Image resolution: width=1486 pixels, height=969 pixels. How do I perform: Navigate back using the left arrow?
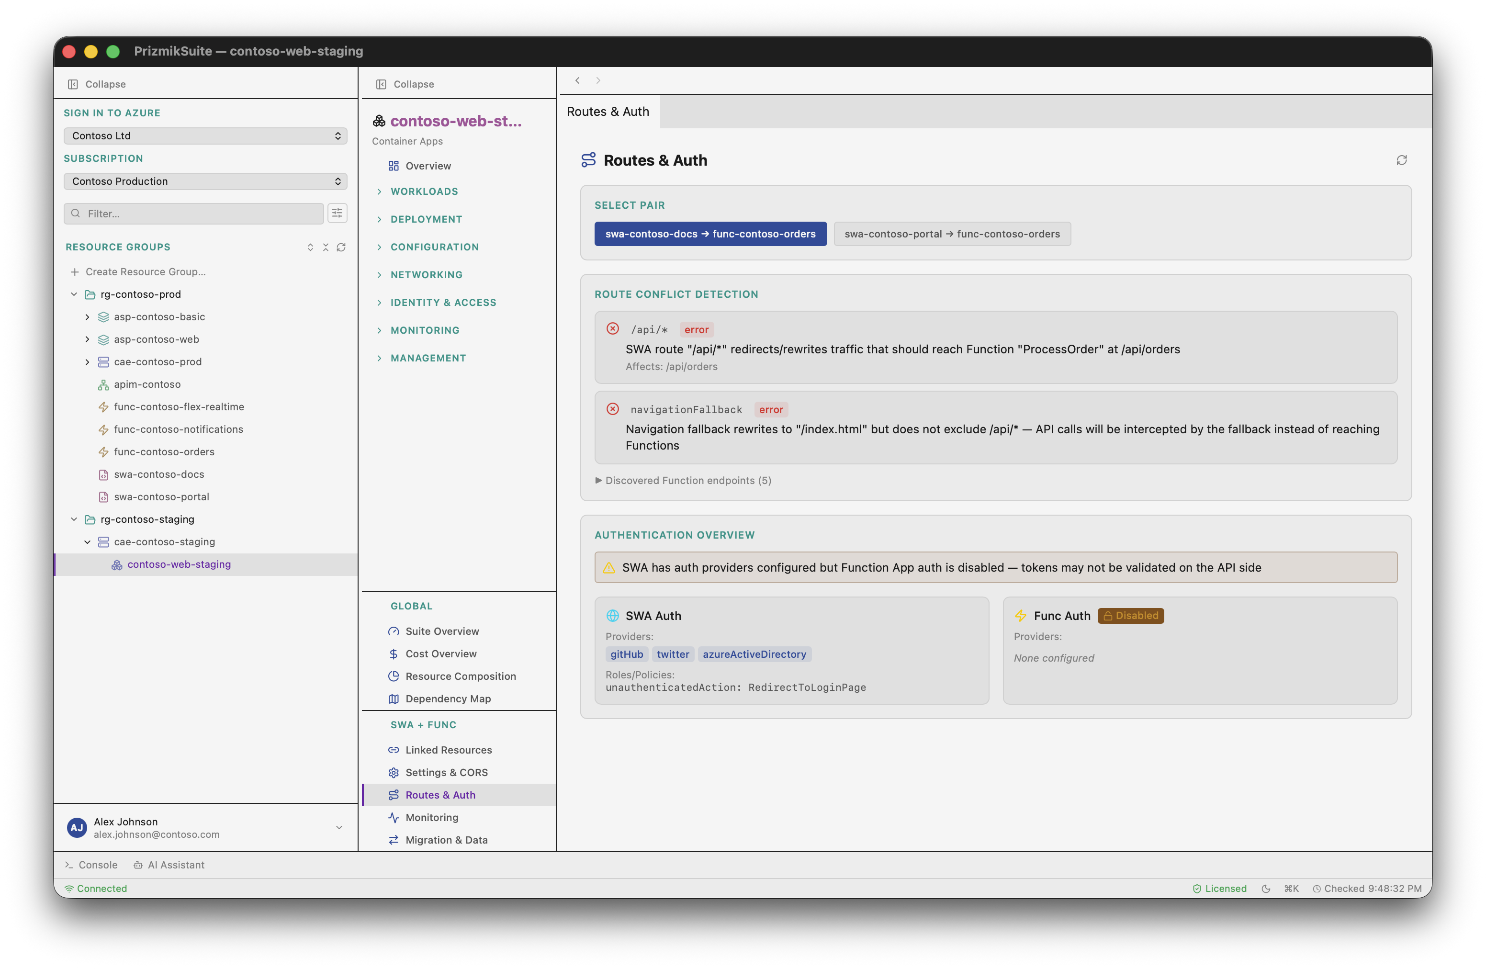click(577, 80)
